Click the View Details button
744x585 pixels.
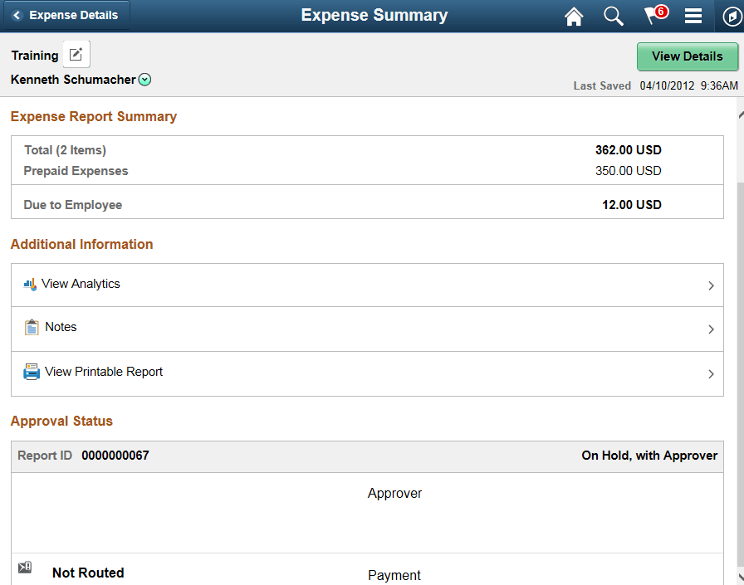688,56
